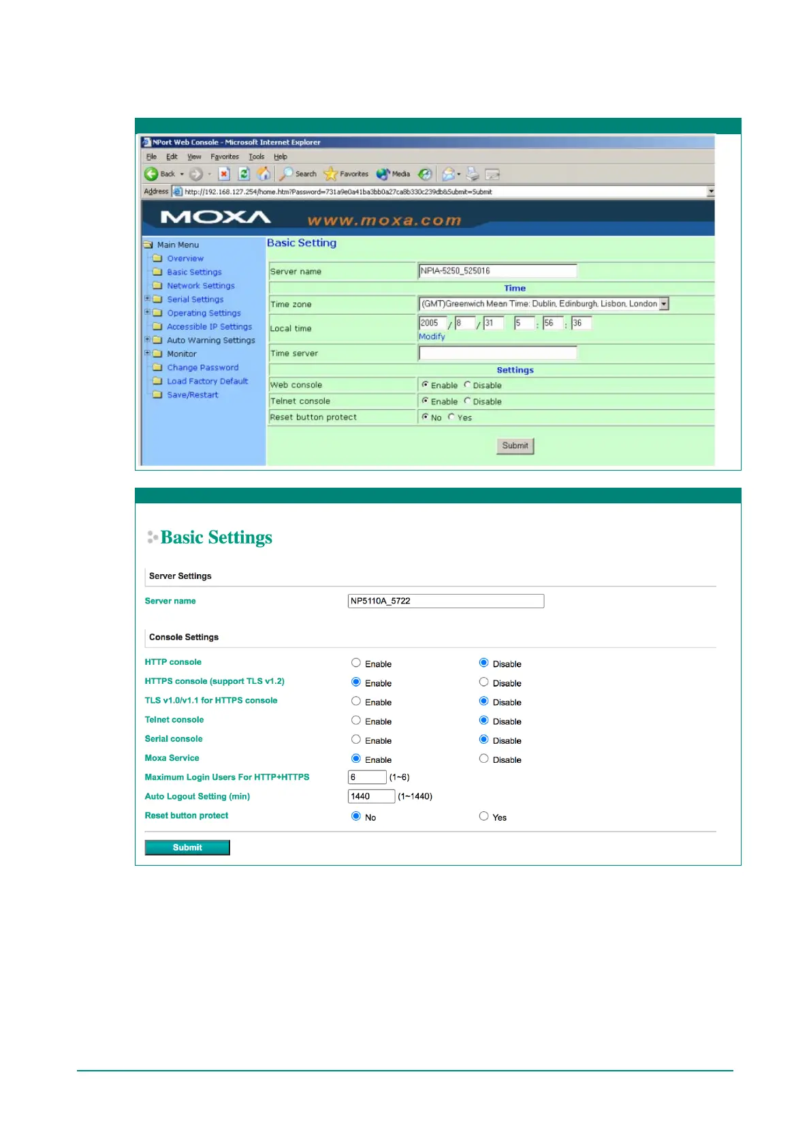The image size is (811, 1147).
Task: Click the folder icon next to Network Settings
Action: click(x=157, y=286)
